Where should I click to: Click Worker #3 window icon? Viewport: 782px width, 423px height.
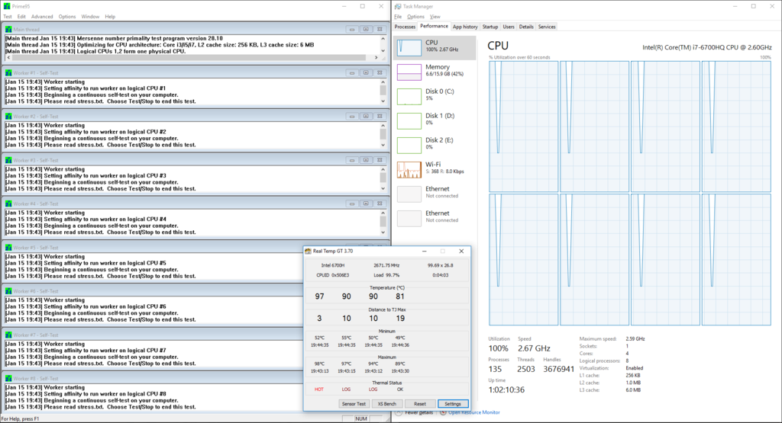pos(8,160)
